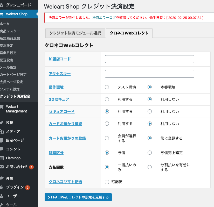Open 会員ページ設定 menu item

12,82
